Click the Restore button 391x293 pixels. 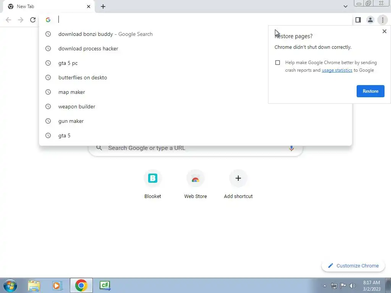pyautogui.click(x=370, y=91)
